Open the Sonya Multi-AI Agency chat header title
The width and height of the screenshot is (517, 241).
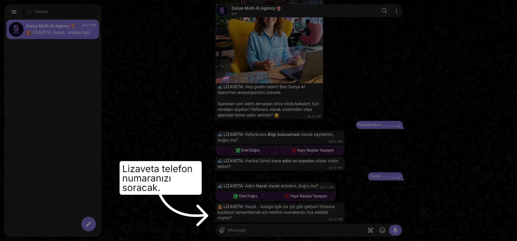256,8
